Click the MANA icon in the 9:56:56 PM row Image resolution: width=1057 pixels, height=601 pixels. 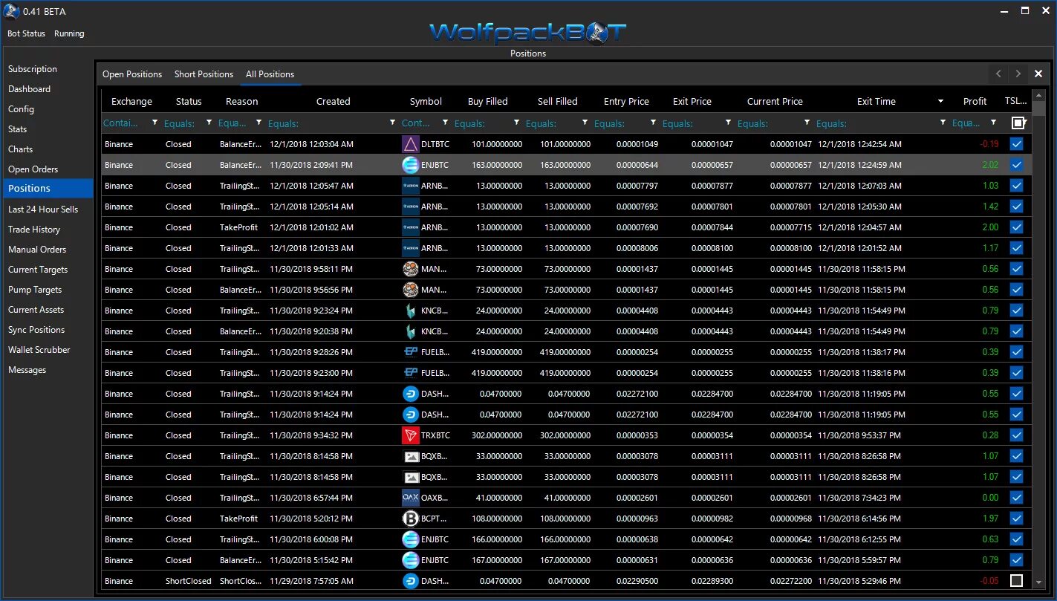click(x=411, y=290)
